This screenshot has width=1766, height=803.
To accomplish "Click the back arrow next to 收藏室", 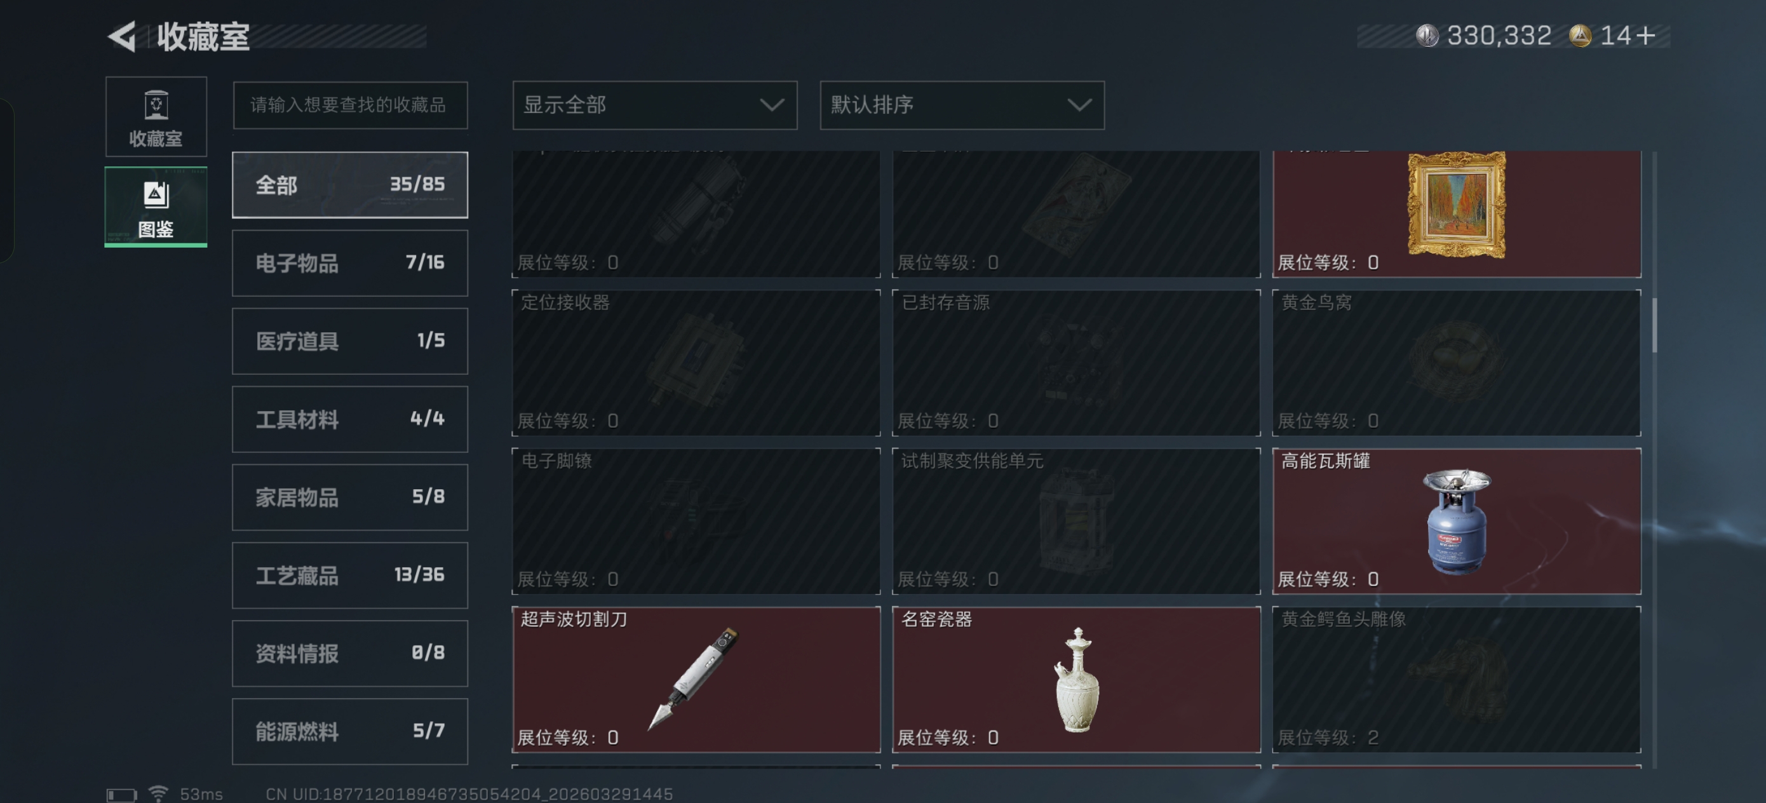I will pos(123,36).
